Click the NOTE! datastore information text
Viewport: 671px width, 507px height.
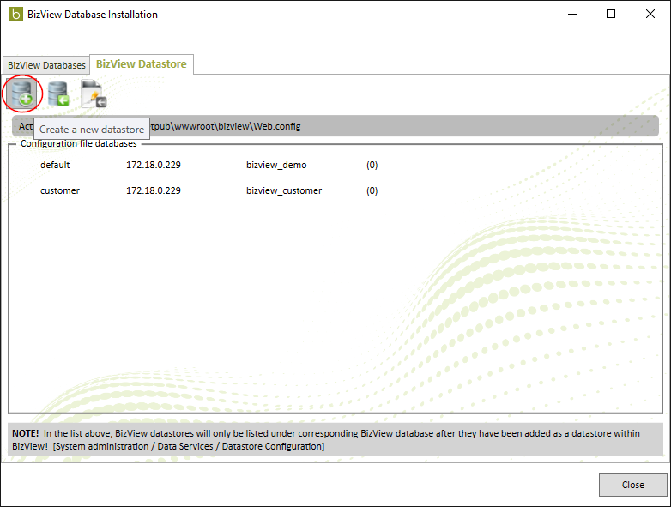click(335, 440)
